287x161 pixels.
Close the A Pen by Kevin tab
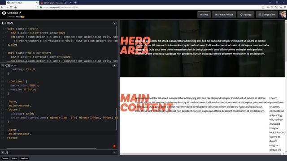[x=37, y=3]
